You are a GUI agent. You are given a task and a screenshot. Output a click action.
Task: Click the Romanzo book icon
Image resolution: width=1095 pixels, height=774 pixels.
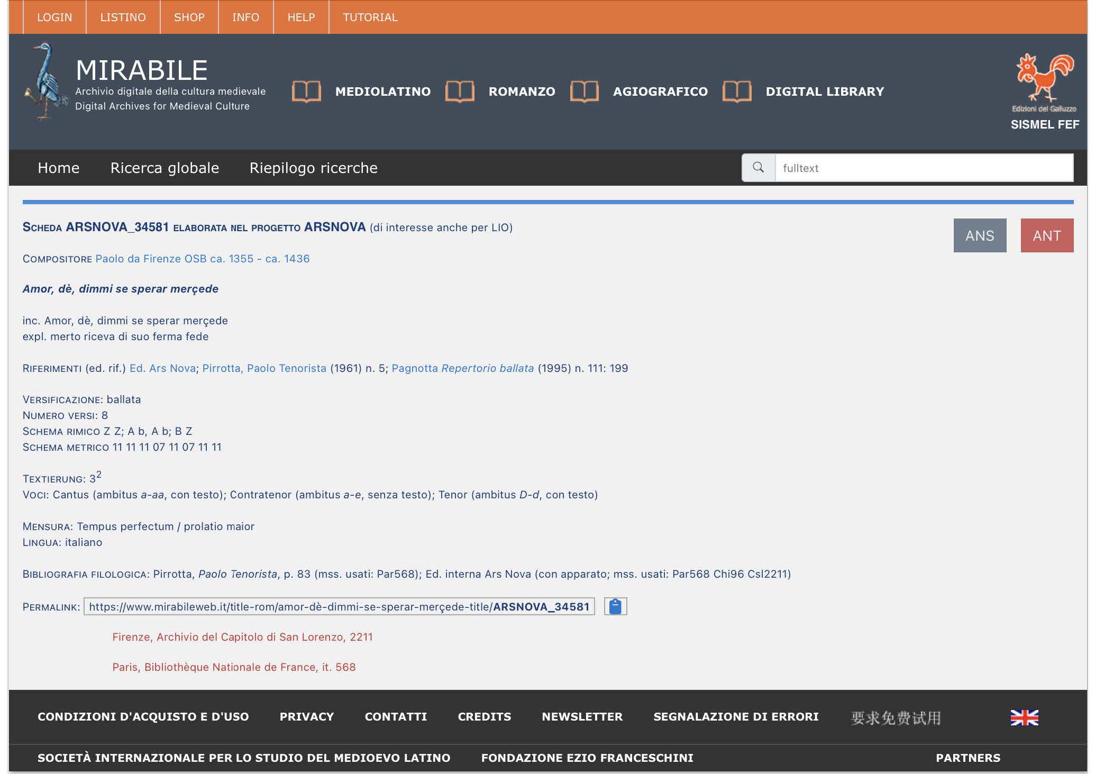click(x=459, y=92)
